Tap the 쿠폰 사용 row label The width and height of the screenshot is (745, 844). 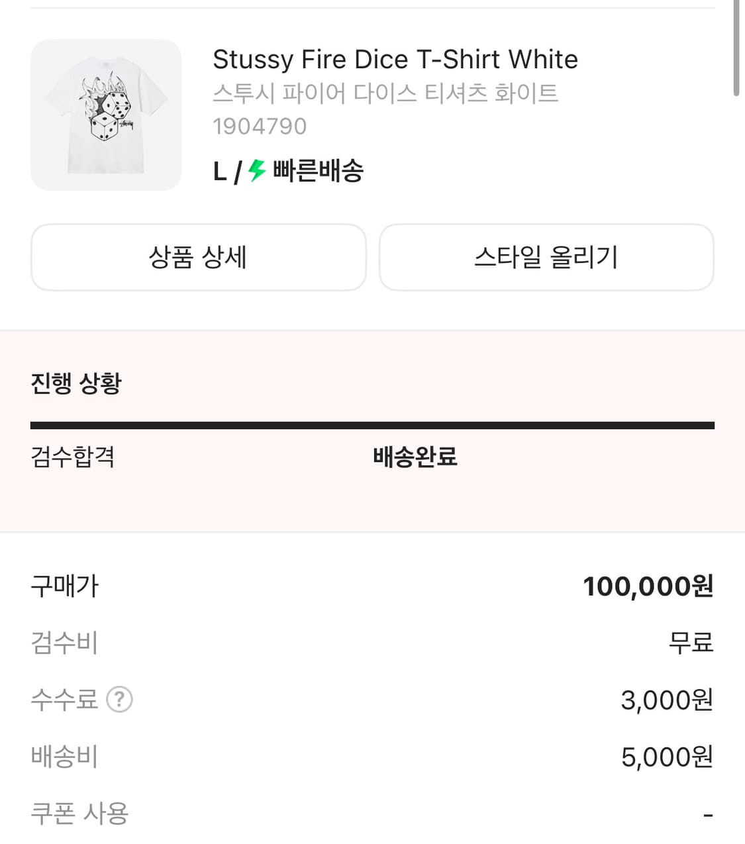click(79, 814)
